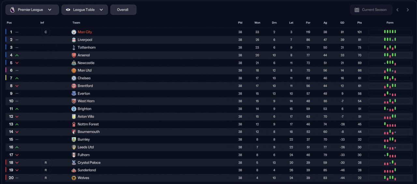The height and width of the screenshot is (184, 417).
Task: Click Man City's form indicator bars
Action: pyautogui.click(x=390, y=32)
